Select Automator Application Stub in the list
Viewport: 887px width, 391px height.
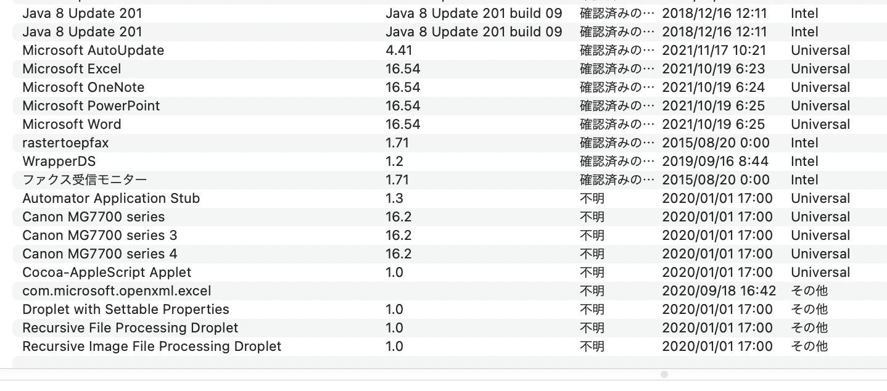pos(111,199)
